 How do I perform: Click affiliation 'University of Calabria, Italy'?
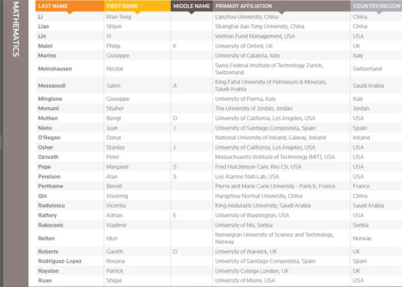pos(247,56)
